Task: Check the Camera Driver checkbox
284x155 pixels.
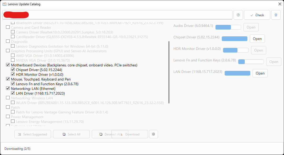Action: point(13,32)
